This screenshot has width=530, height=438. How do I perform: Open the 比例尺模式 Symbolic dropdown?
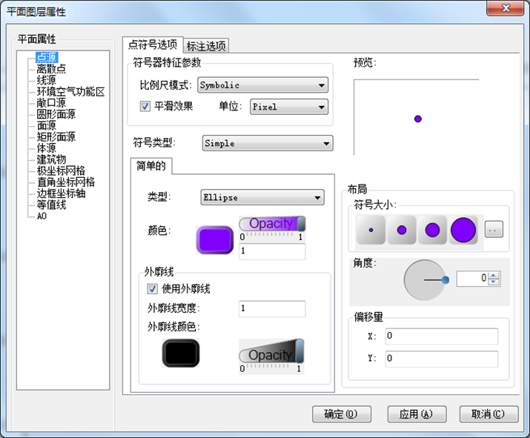tap(262, 86)
